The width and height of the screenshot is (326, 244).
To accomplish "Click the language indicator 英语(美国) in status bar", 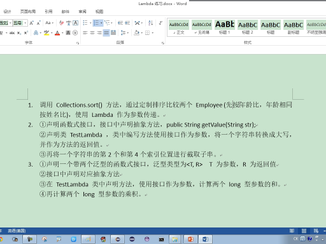I will click(17, 231).
